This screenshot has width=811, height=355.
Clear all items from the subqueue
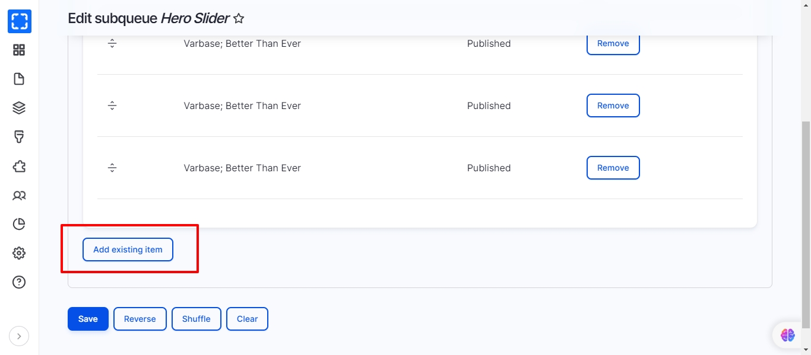(x=247, y=319)
